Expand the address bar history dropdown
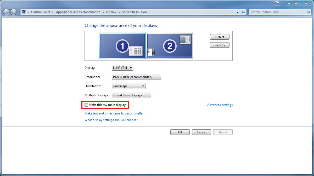 [238, 12]
